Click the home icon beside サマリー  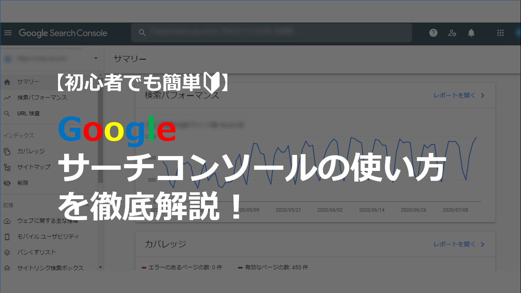(x=7, y=82)
